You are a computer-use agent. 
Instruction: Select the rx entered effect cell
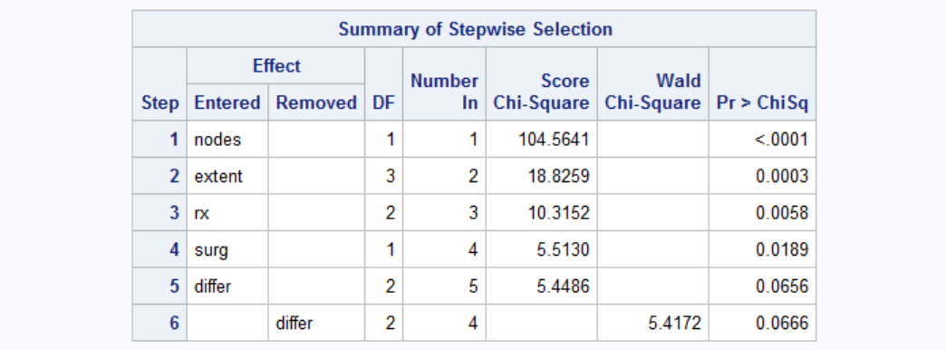(227, 213)
